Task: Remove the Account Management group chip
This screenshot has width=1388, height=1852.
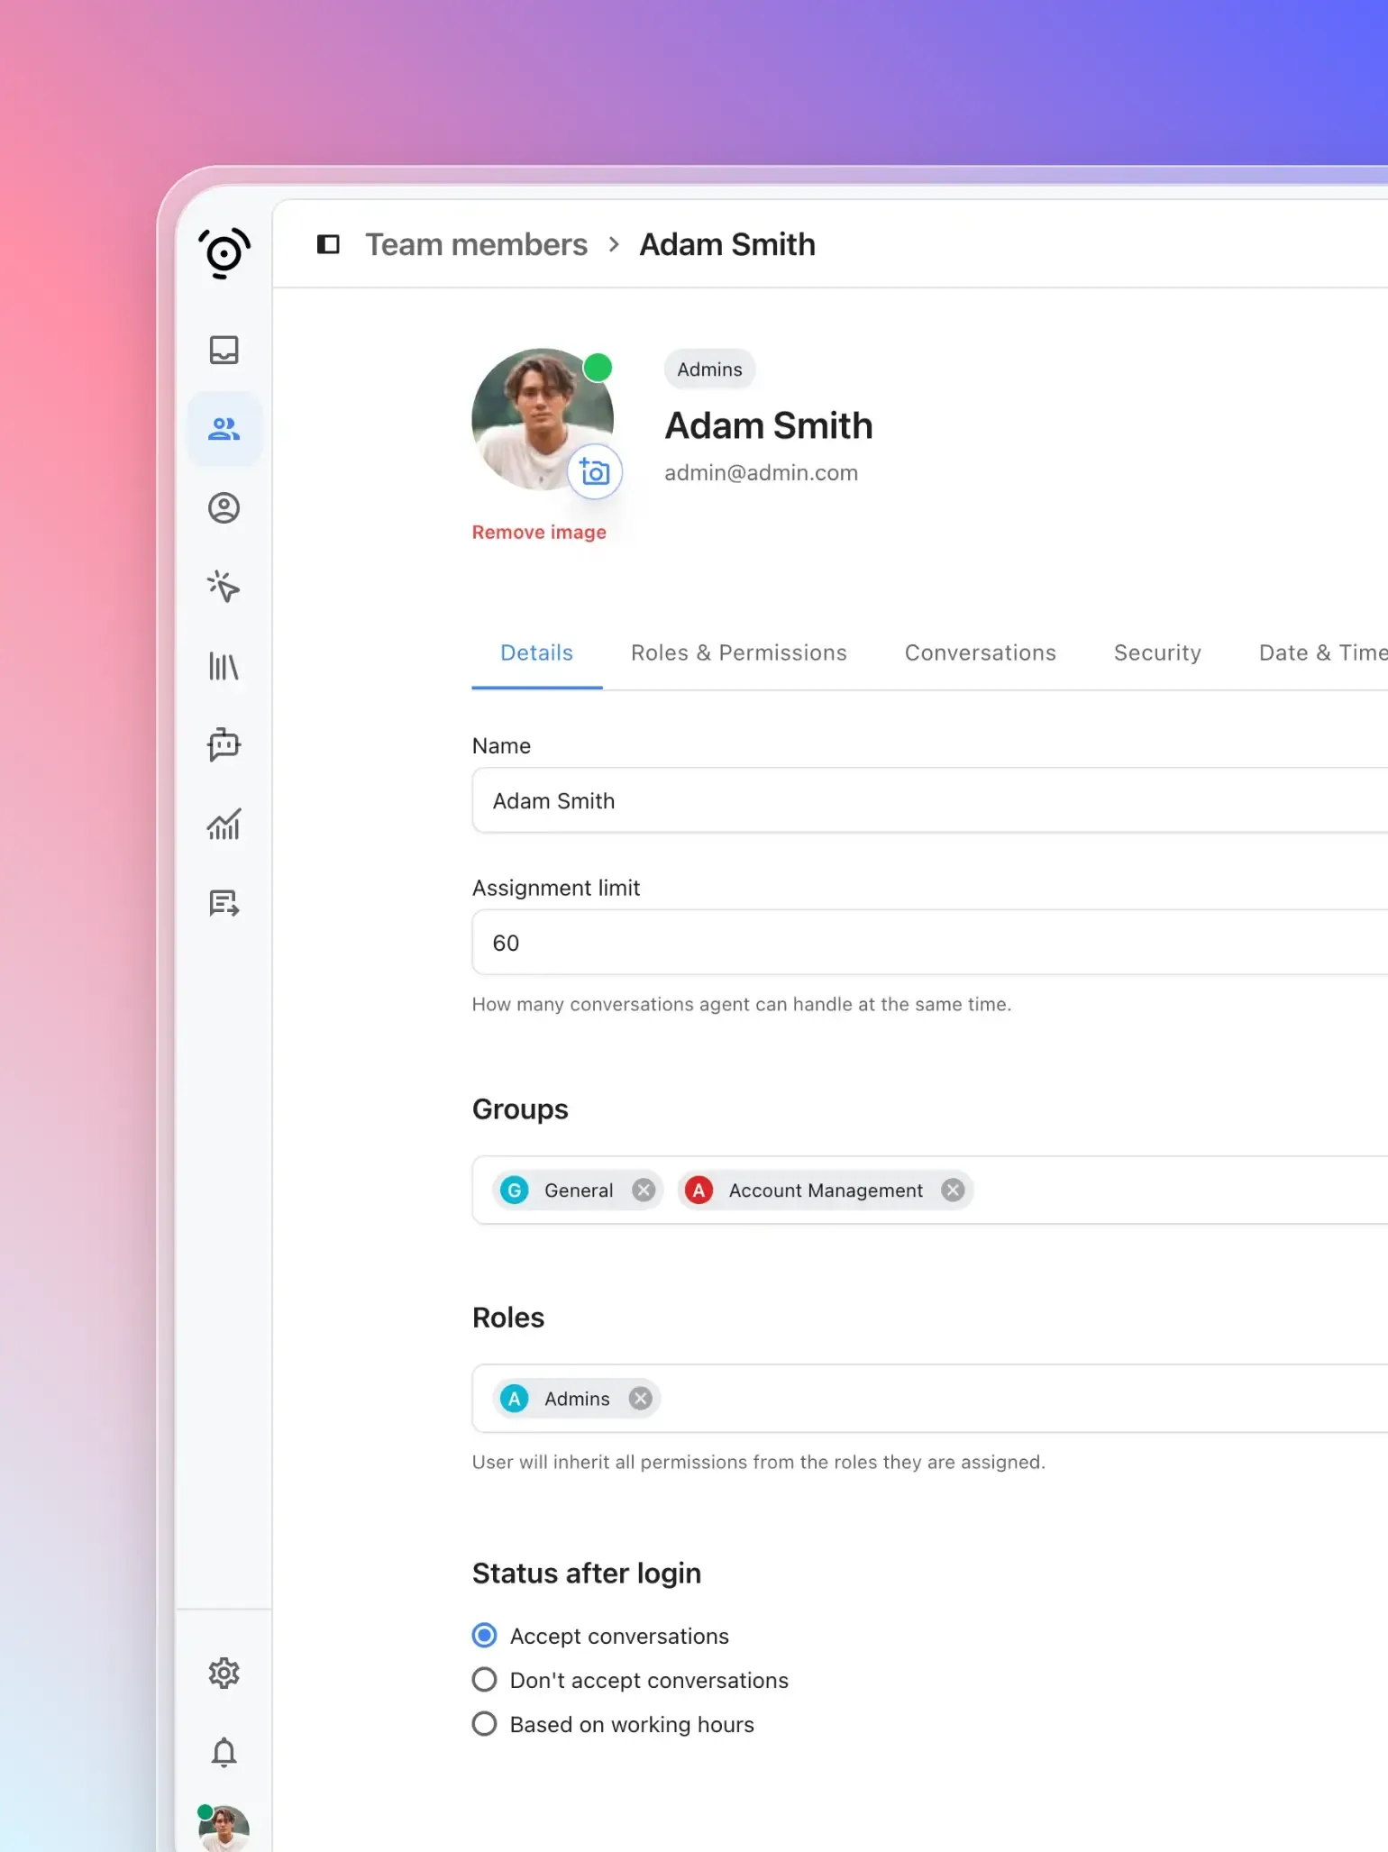Action: coord(953,1191)
